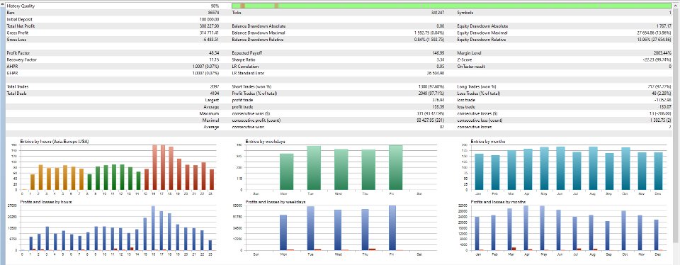Select the Profit Factor value 48.54

pyautogui.click(x=214, y=53)
